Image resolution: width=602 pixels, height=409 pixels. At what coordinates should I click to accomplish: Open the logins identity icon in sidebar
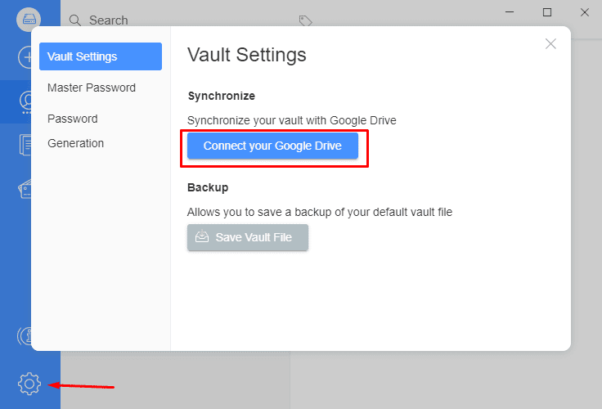25,102
